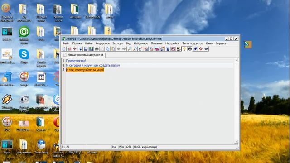
Task: Select the UDP desktop icon
Action: pos(7,124)
